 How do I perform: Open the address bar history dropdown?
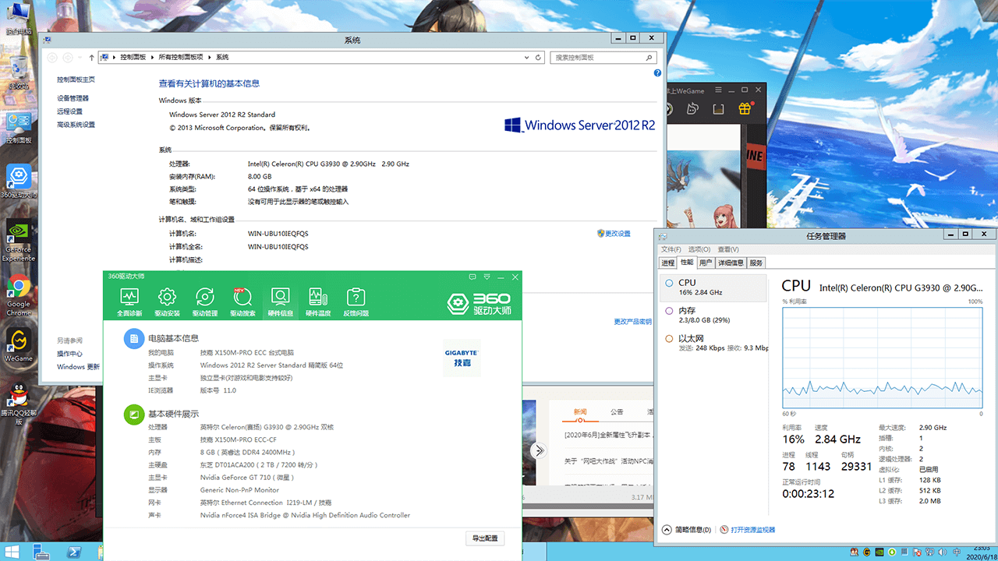click(526, 58)
